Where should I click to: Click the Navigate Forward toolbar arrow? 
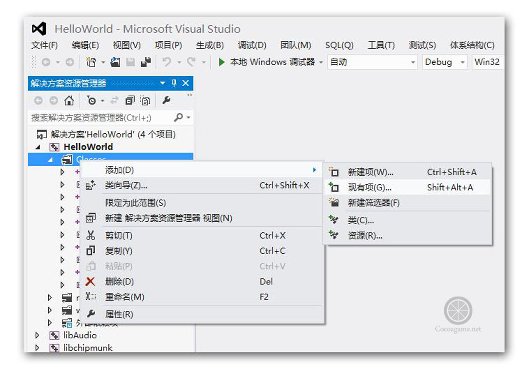click(x=70, y=62)
